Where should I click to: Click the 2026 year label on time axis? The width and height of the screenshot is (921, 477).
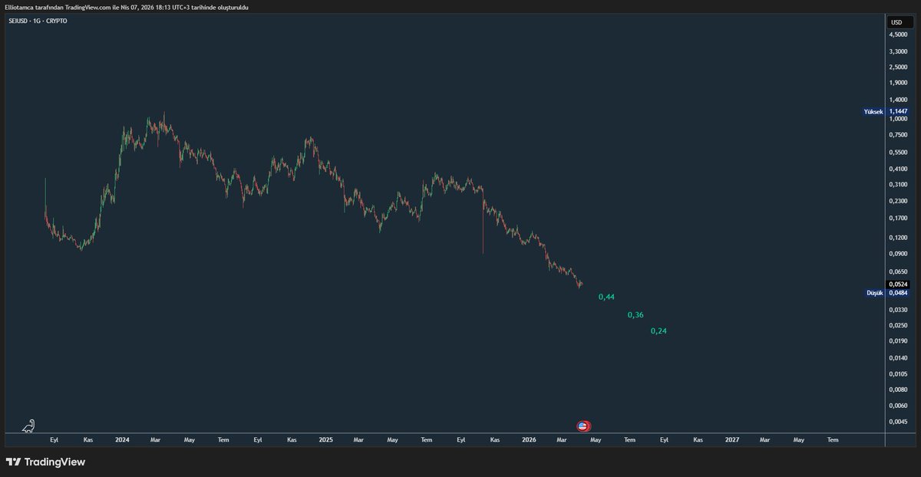click(529, 440)
